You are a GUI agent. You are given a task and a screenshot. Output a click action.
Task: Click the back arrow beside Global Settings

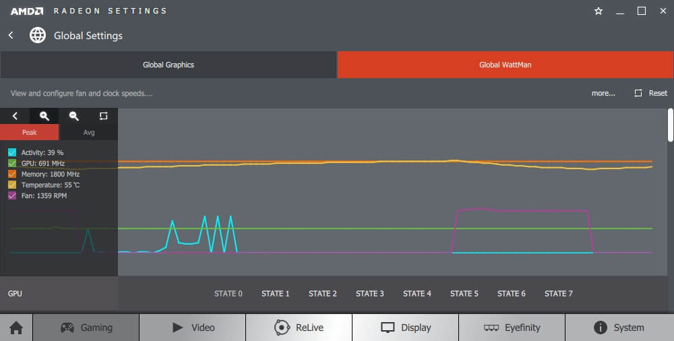(x=11, y=35)
